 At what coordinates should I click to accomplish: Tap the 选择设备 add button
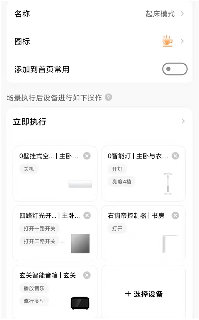click(x=144, y=294)
